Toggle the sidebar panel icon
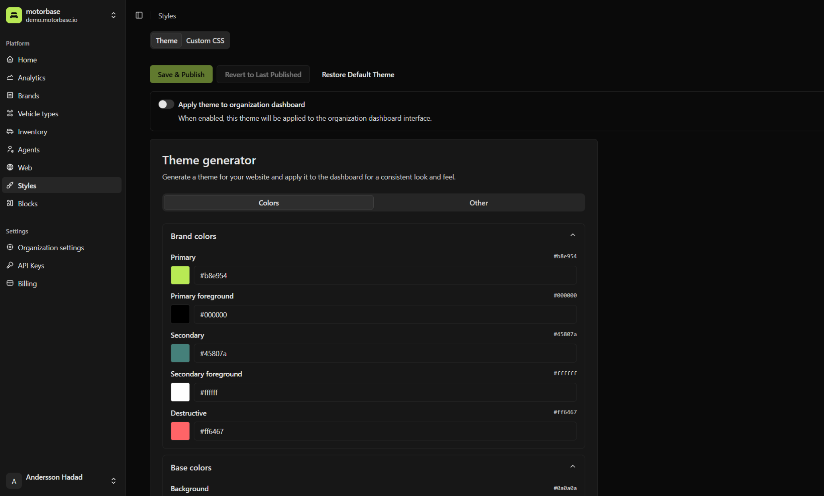Viewport: 824px width, 496px height. point(139,15)
